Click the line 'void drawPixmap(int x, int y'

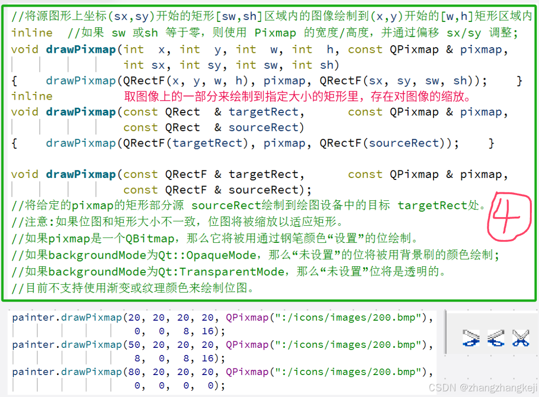point(259,50)
